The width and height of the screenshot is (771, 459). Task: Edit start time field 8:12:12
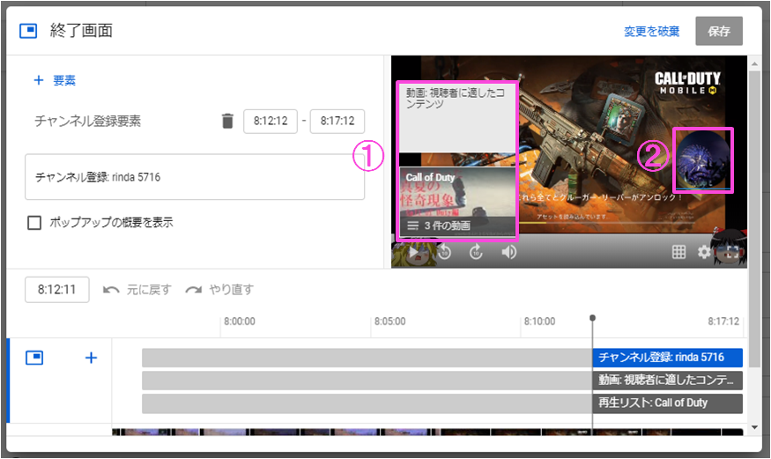[271, 121]
